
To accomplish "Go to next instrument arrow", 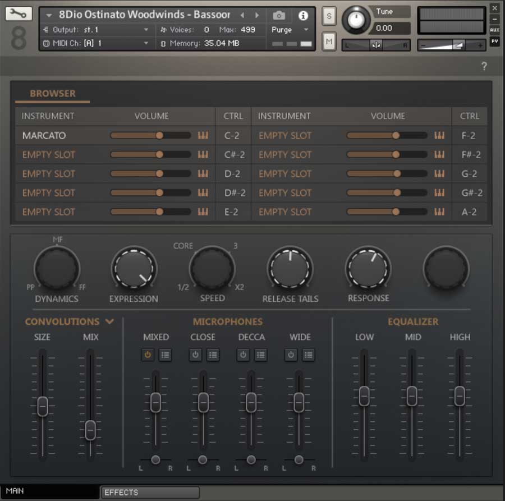I will (x=256, y=15).
